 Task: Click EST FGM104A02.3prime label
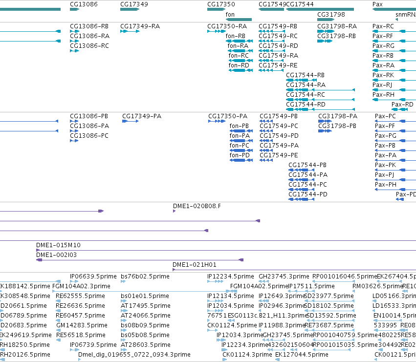(x=81, y=286)
